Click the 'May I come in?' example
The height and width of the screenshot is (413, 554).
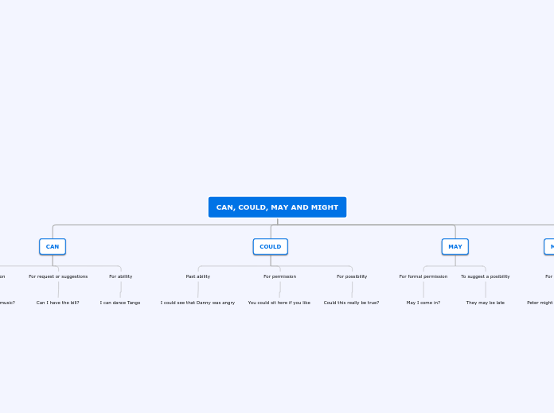click(x=423, y=303)
